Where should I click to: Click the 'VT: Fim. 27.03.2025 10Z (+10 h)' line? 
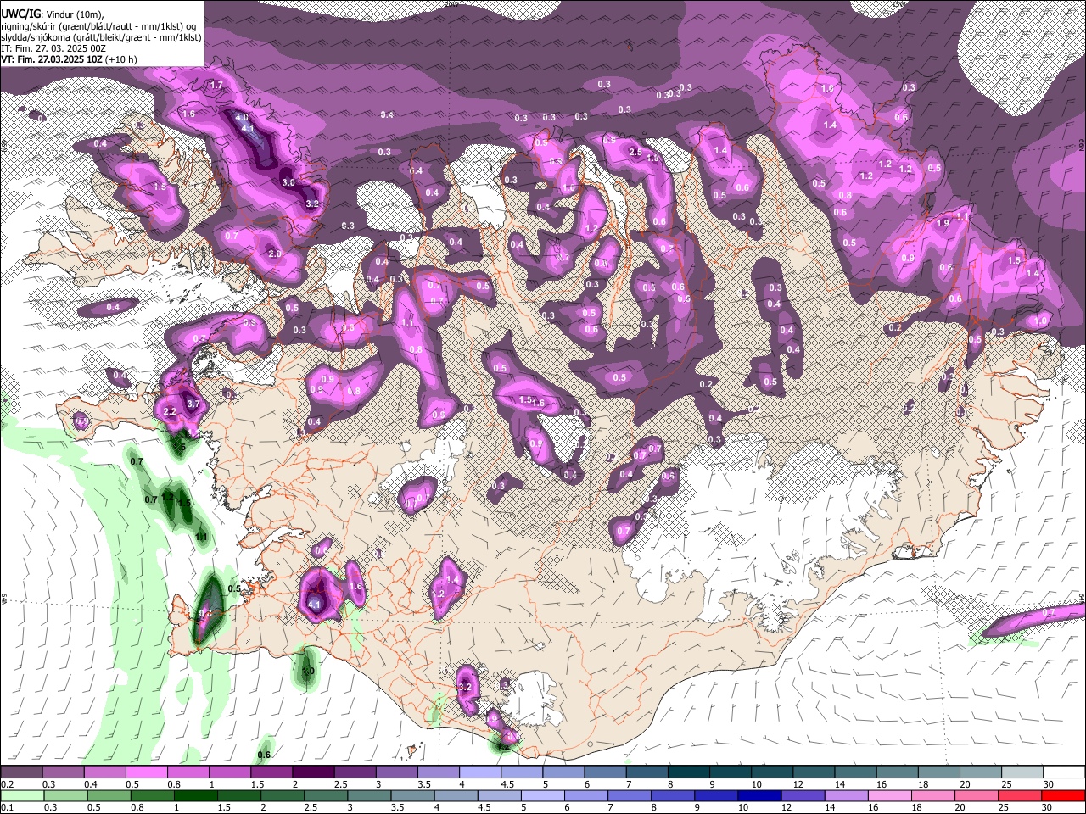pyautogui.click(x=69, y=59)
